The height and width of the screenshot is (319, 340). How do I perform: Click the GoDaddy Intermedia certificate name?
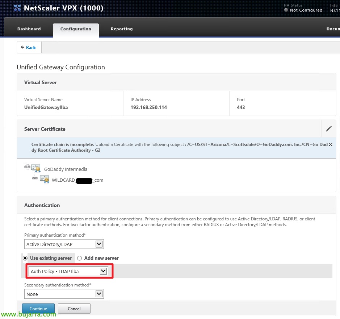point(66,169)
